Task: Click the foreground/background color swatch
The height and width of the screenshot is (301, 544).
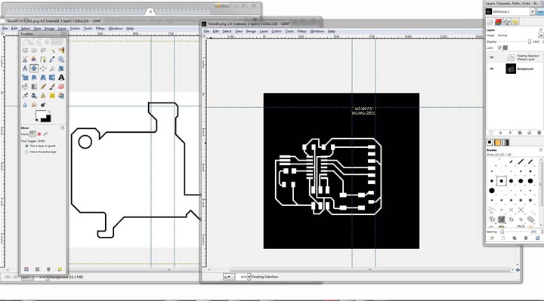Action: (x=43, y=116)
